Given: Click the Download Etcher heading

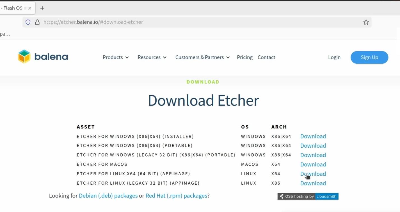Looking at the screenshot, I should (x=203, y=100).
